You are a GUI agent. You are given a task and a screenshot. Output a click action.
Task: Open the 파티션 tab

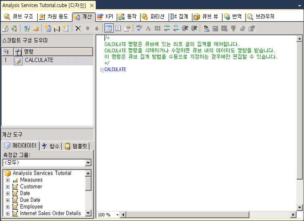pos(153,17)
